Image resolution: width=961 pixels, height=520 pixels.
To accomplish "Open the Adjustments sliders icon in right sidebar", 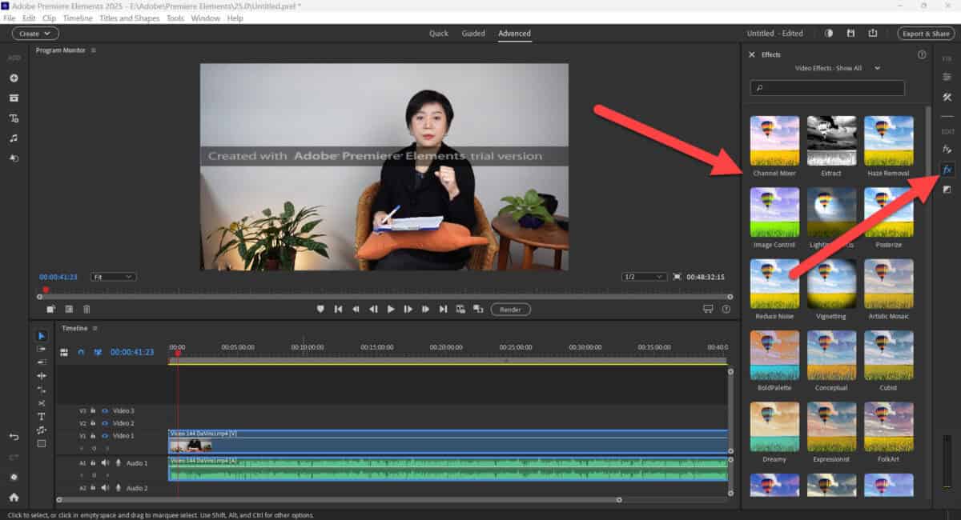I will coord(947,77).
